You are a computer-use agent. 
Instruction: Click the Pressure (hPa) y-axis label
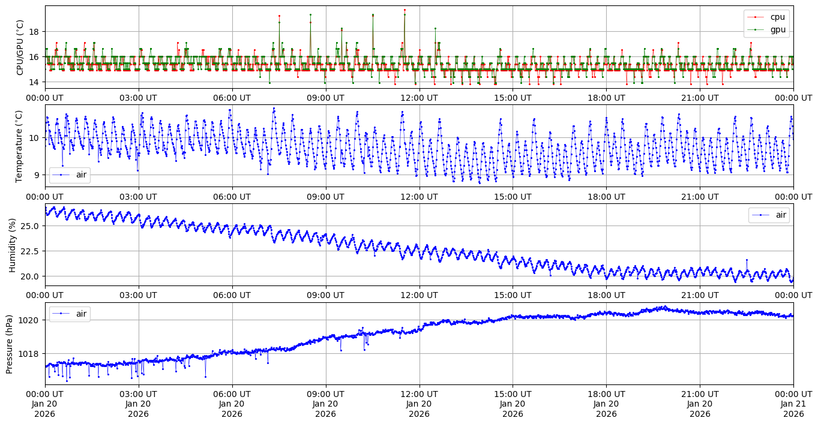point(9,343)
